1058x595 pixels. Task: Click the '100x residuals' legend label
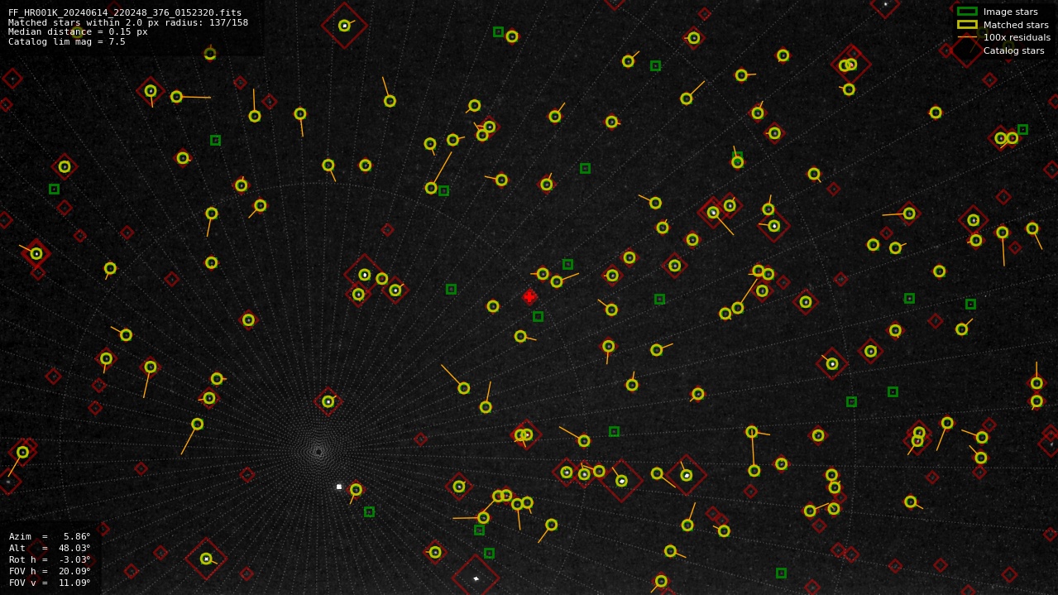(x=1017, y=37)
